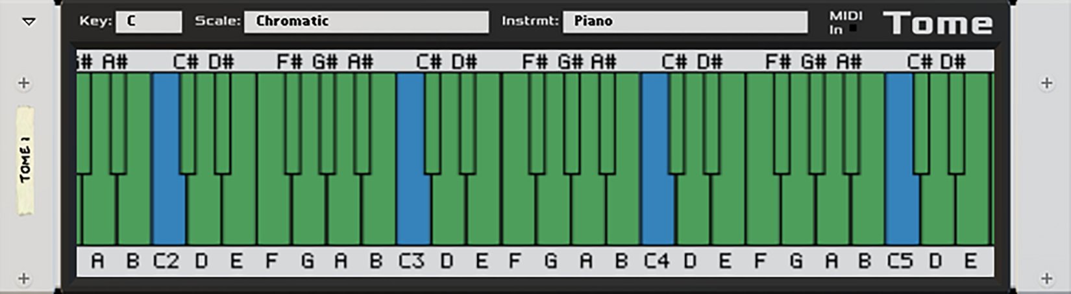The height and width of the screenshot is (294, 1071).
Task: Click the MIDI In indicator light
Action: pos(853,29)
